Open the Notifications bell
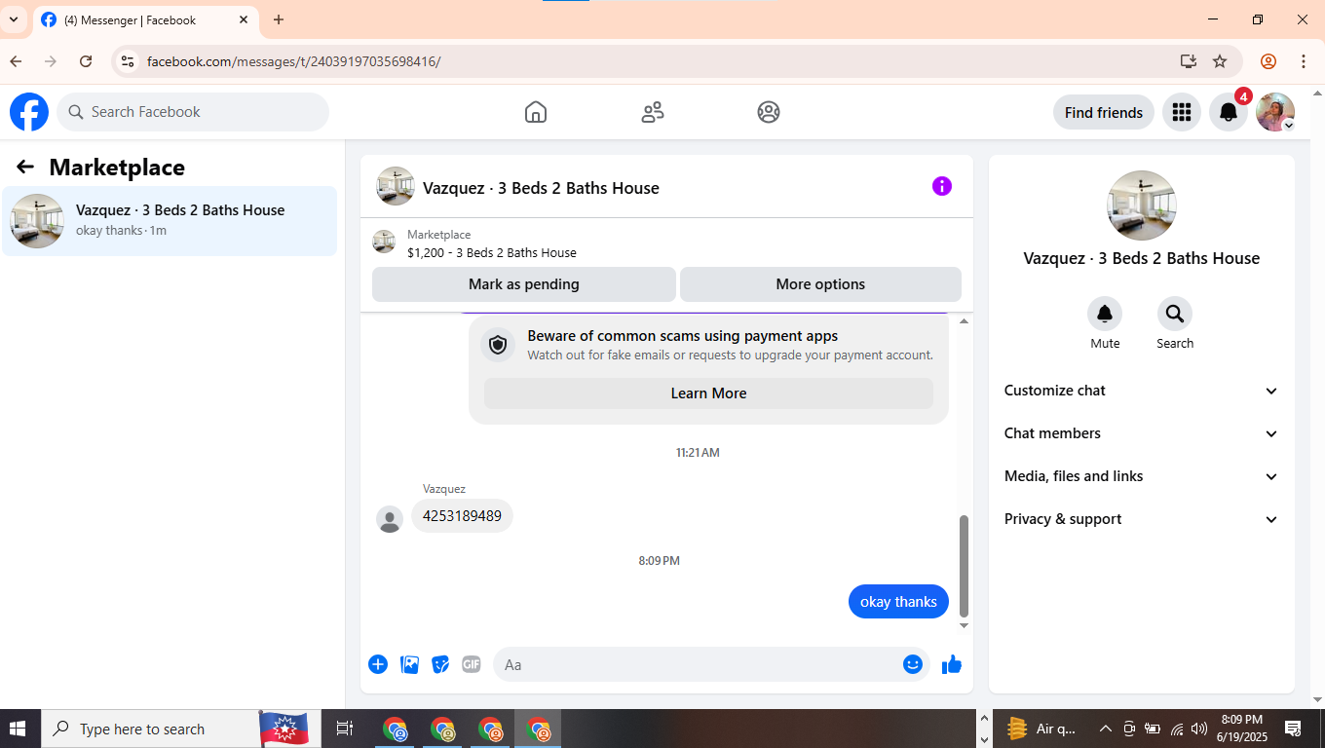This screenshot has width=1325, height=748. coord(1229,112)
